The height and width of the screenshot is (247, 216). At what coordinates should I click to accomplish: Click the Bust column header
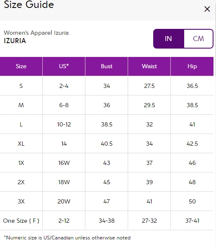(x=107, y=66)
